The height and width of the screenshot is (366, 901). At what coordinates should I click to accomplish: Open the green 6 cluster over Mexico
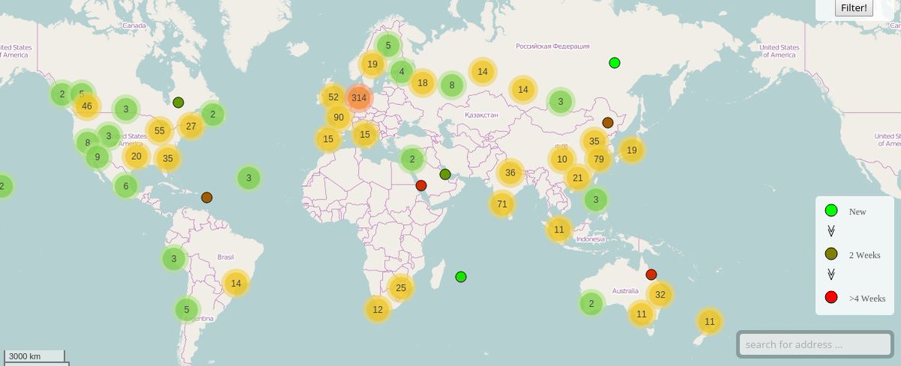pos(126,187)
